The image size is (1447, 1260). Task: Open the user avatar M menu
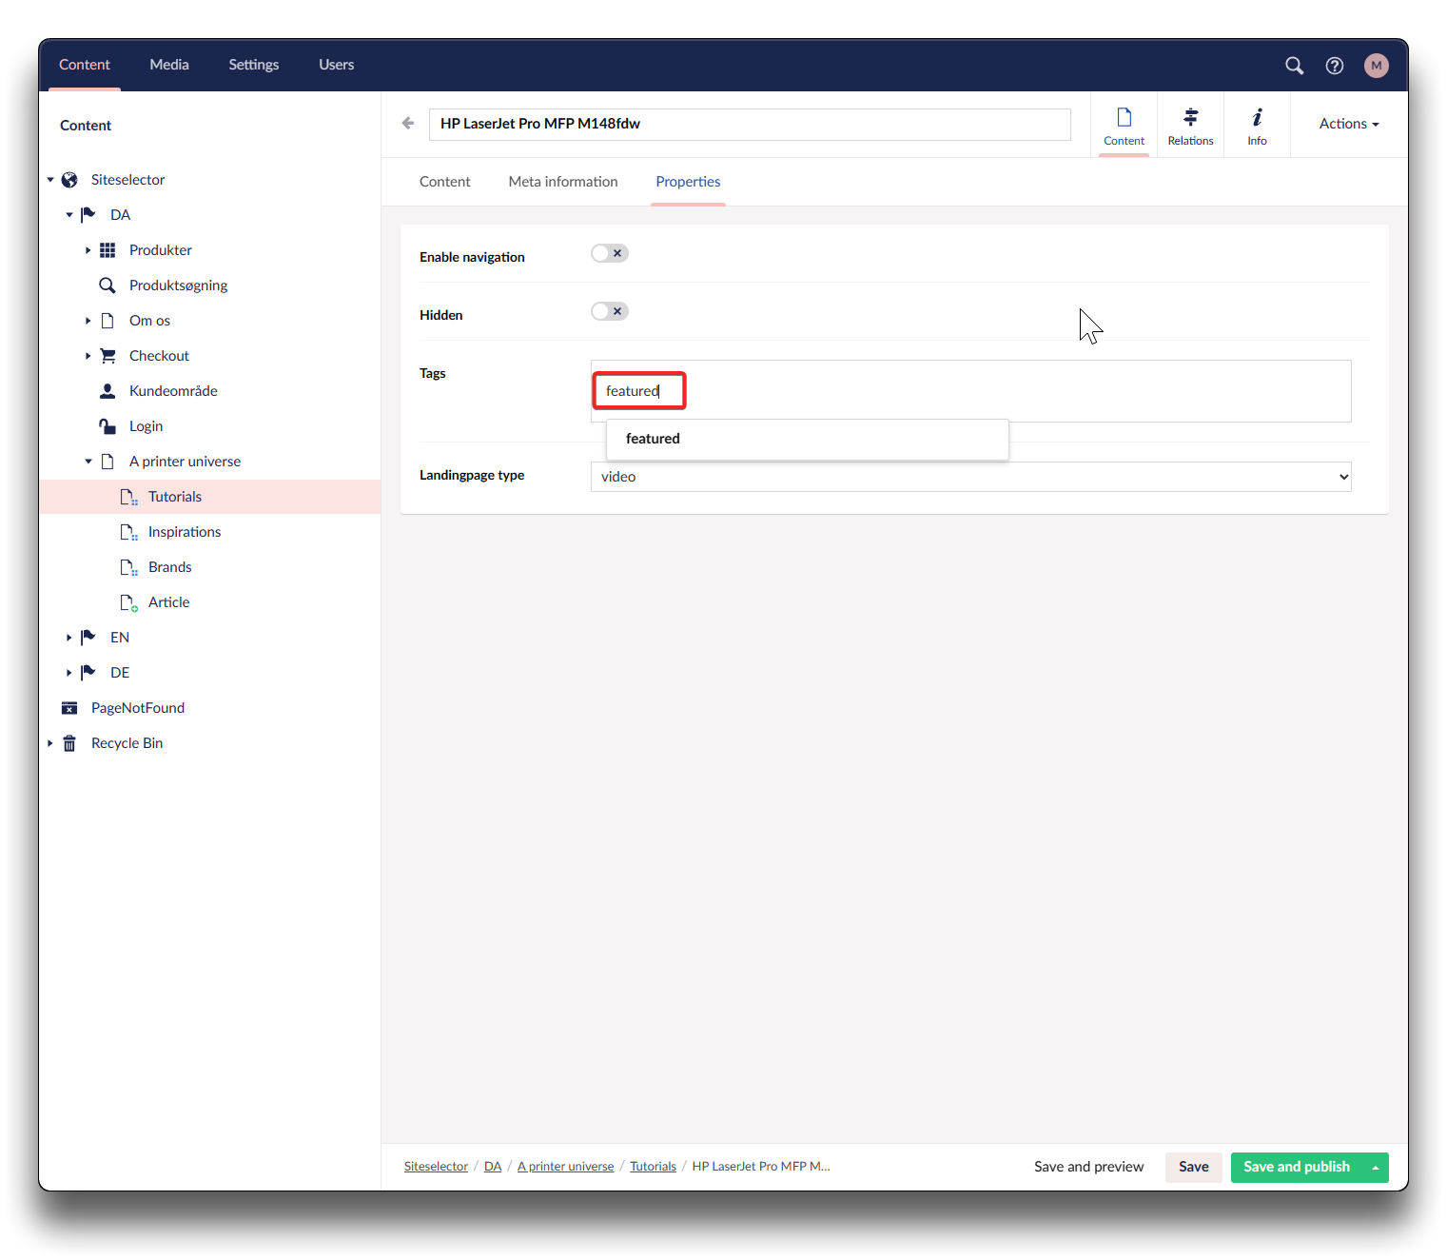point(1376,66)
